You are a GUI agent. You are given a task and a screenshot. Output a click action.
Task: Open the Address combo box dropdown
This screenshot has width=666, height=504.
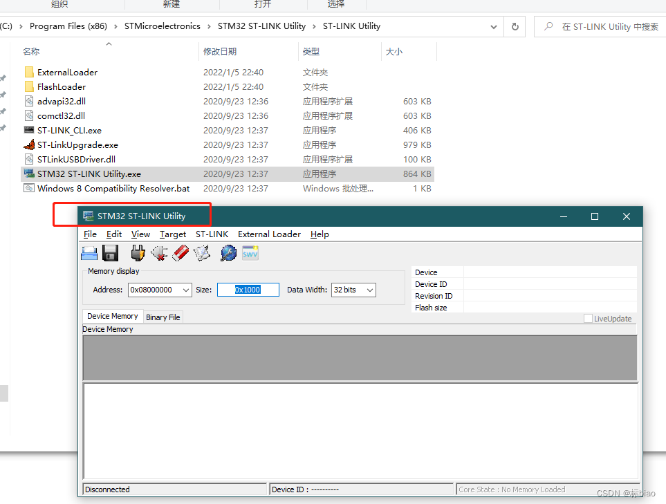[185, 290]
